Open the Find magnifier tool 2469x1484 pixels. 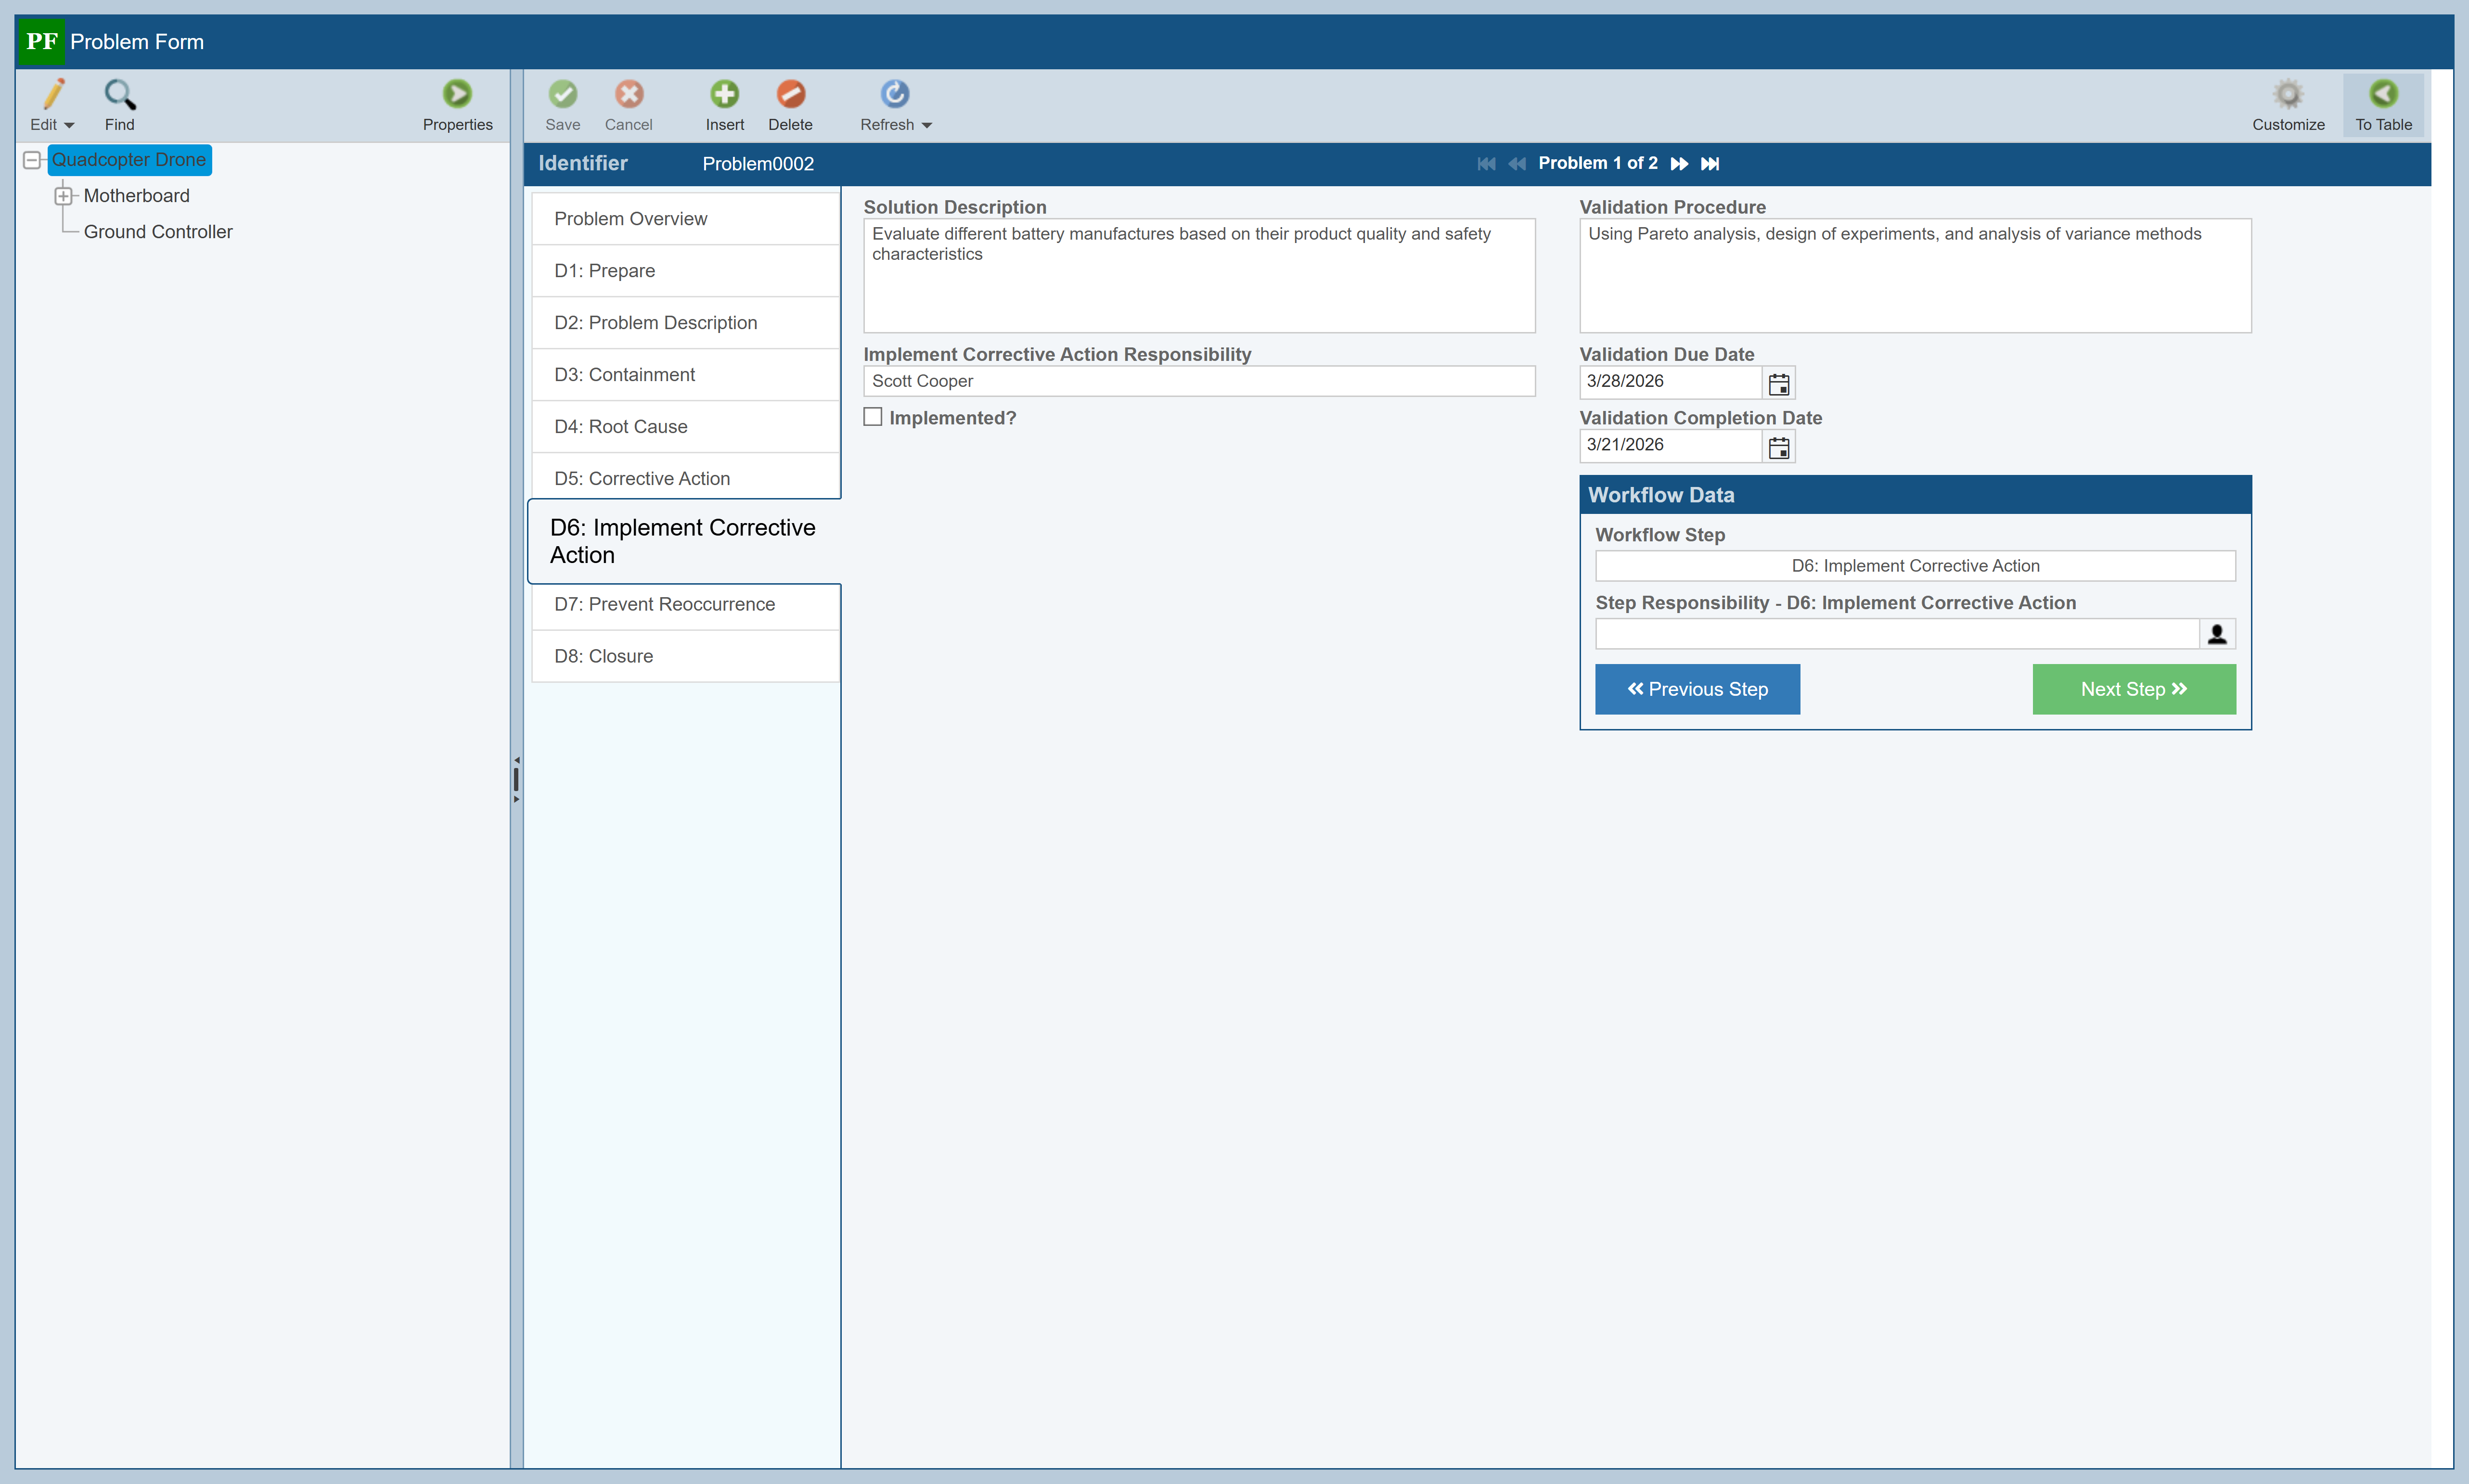119,95
